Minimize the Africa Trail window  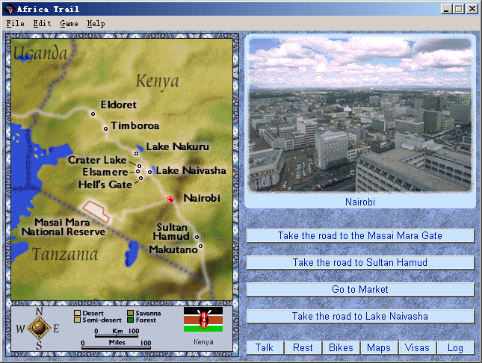click(447, 9)
